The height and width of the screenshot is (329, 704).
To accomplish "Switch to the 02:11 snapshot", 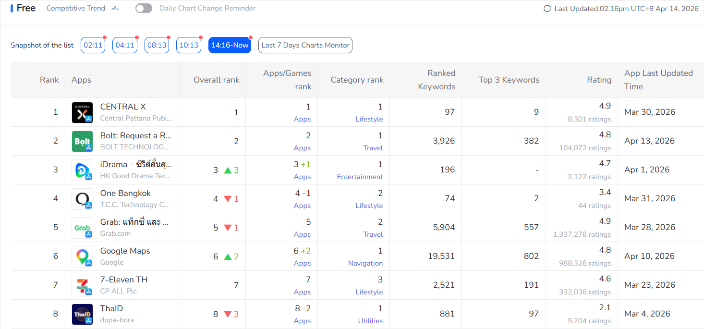I will coord(93,45).
